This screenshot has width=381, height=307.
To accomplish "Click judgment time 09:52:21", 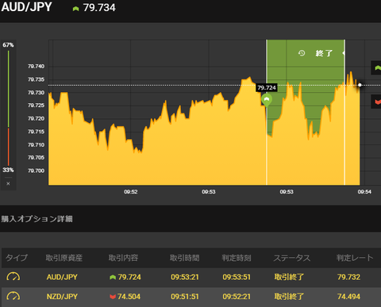I will [237, 297].
